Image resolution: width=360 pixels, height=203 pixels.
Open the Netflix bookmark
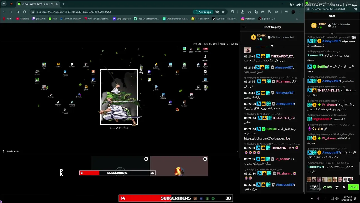point(8,19)
